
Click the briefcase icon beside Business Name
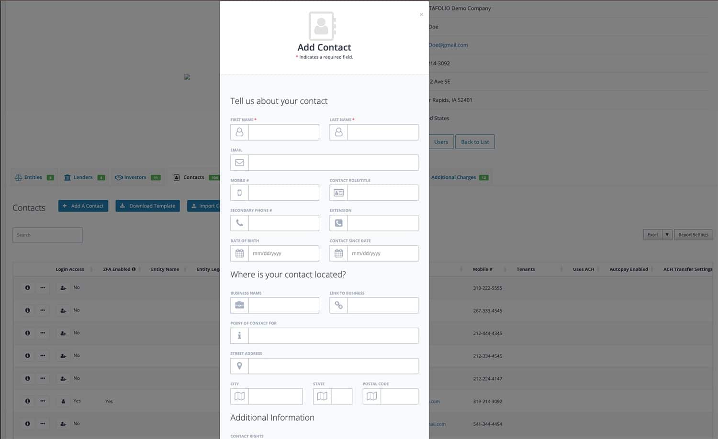pyautogui.click(x=239, y=305)
